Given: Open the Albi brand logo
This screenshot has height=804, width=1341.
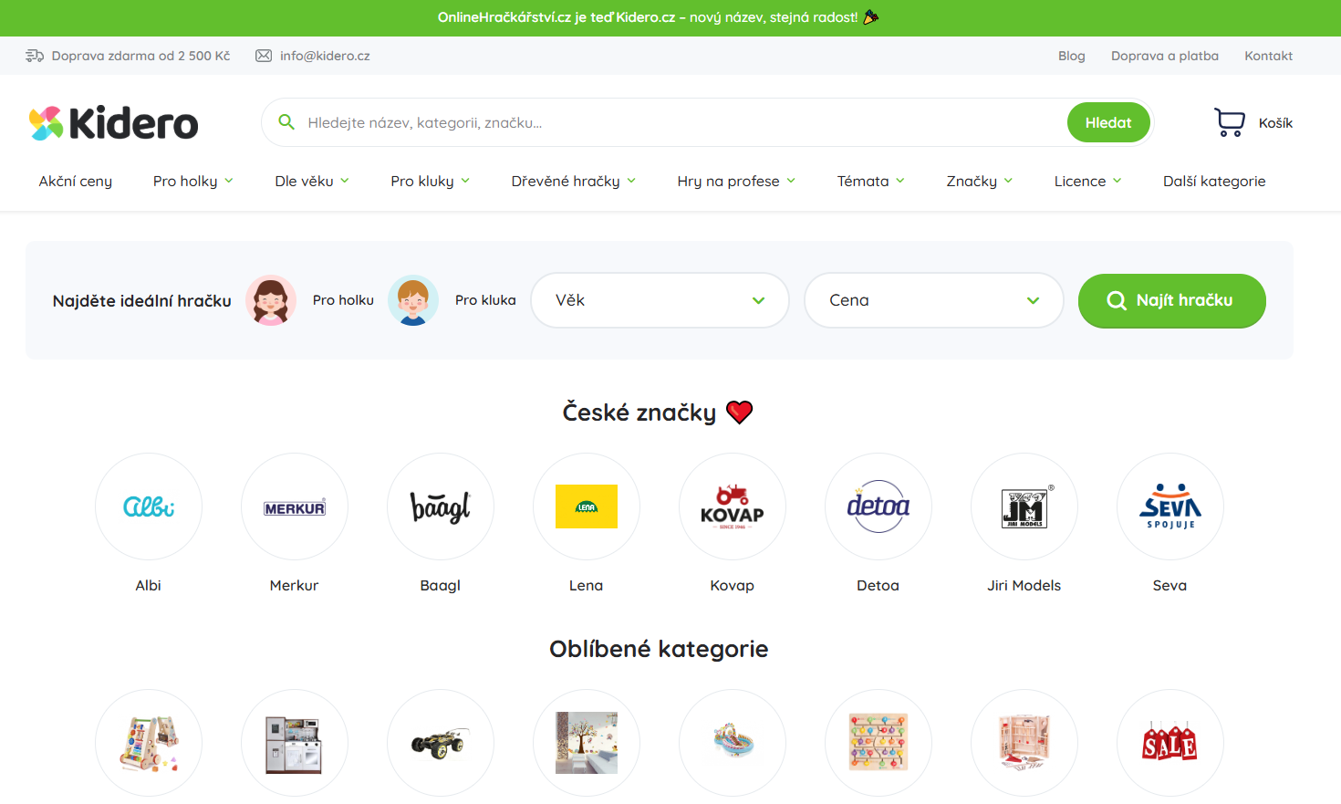Looking at the screenshot, I should coord(149,506).
